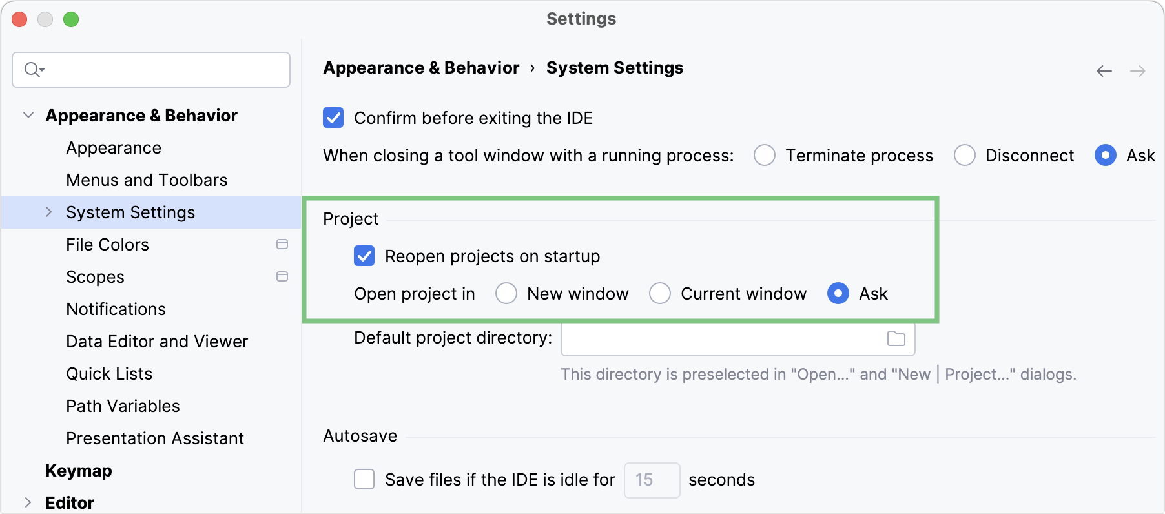Navigate back using the left arrow icon
Image resolution: width=1165 pixels, height=514 pixels.
tap(1104, 71)
